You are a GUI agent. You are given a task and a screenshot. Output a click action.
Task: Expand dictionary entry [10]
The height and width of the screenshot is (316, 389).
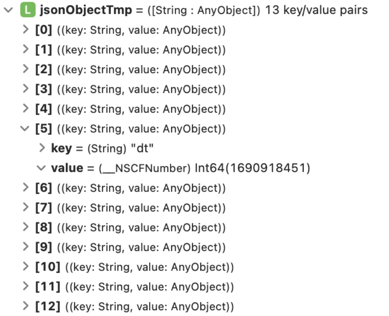(26, 267)
